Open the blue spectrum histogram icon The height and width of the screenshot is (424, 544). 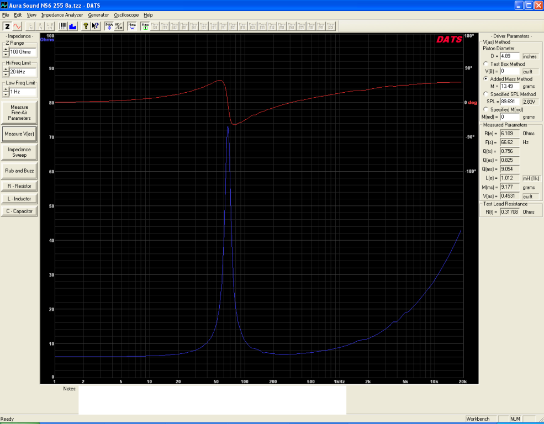[72, 26]
